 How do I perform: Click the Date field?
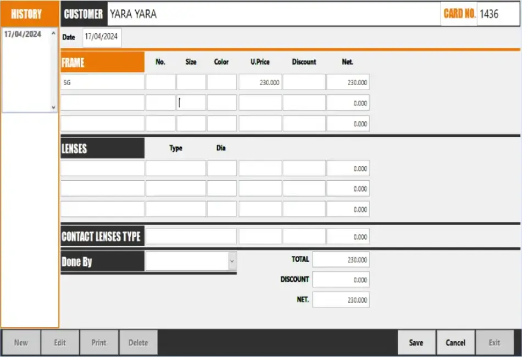[x=102, y=37]
